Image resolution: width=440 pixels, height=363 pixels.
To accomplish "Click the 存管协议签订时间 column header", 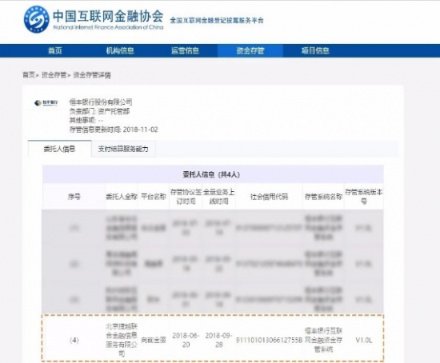I will [186, 197].
